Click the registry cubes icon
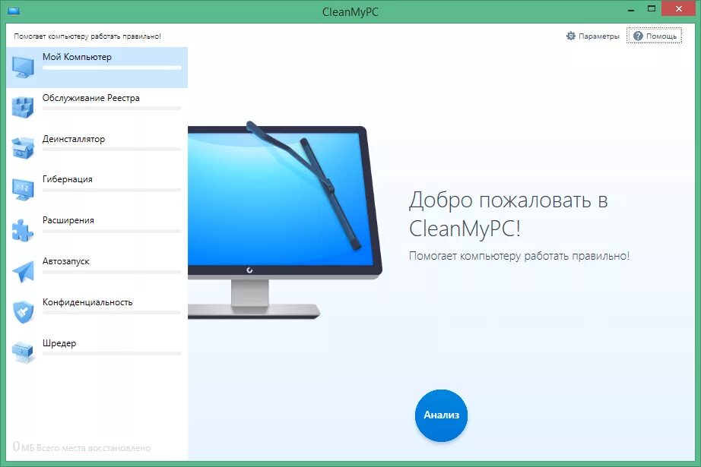 point(23,108)
